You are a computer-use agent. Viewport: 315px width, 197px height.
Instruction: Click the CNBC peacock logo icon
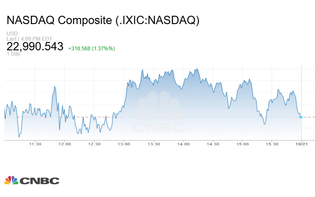11,180
